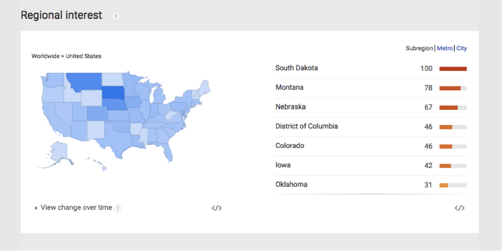This screenshot has height=251, width=502.
Task: Switch to the Metro view
Action: coord(445,49)
